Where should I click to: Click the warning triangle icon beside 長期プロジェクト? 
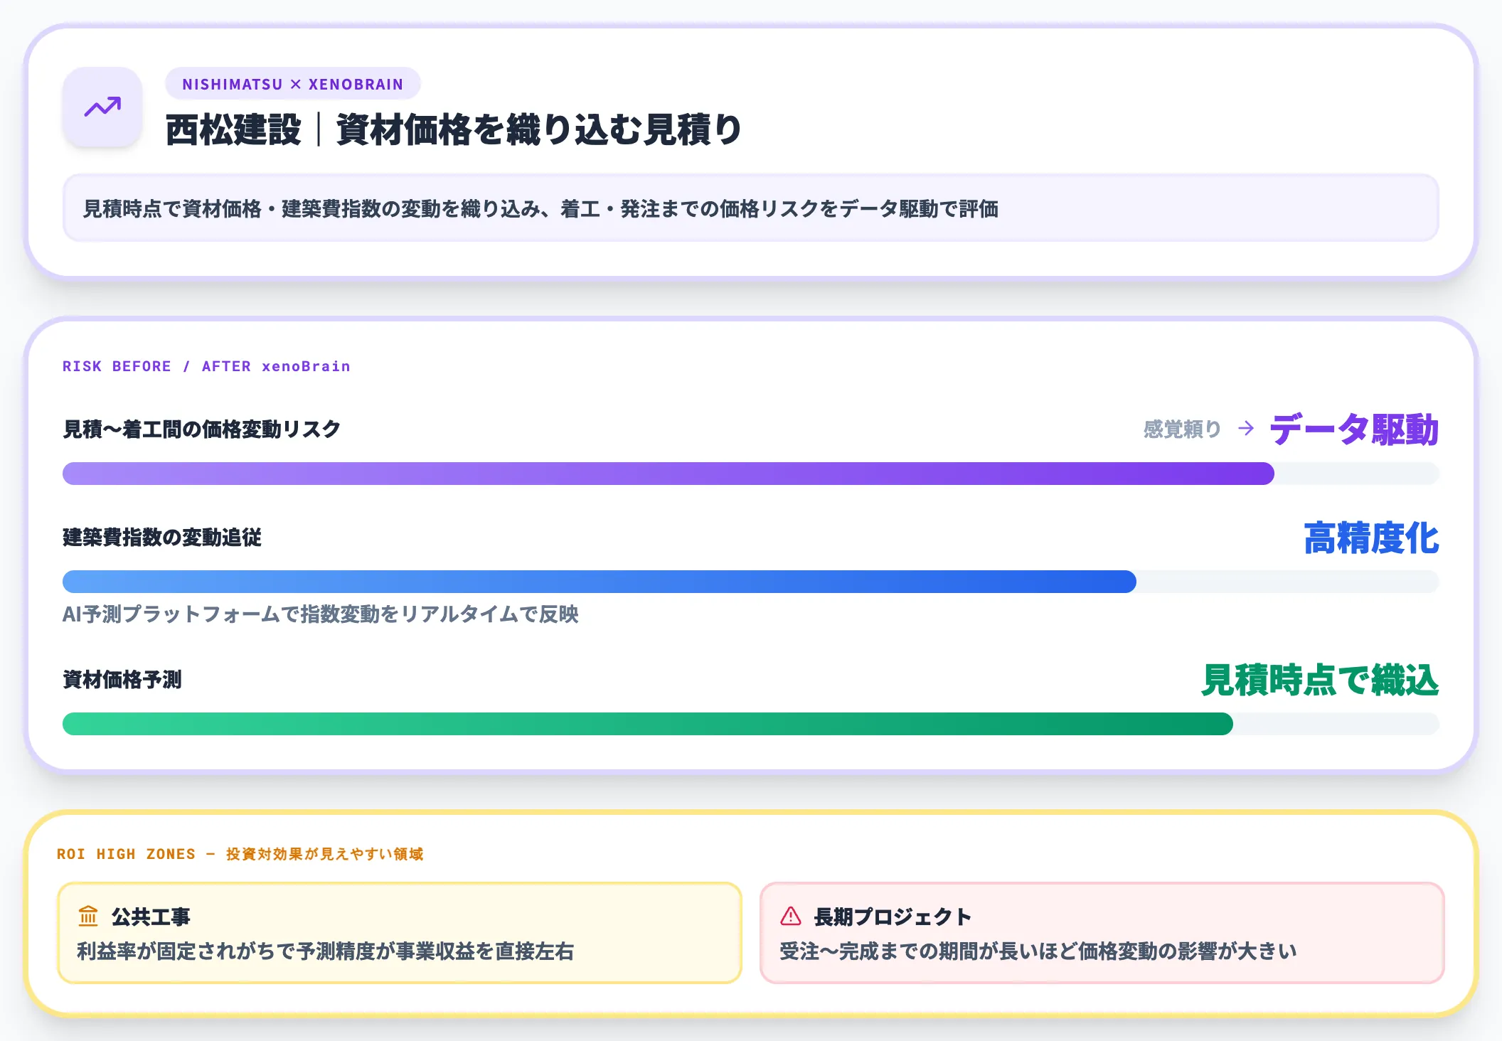(791, 916)
